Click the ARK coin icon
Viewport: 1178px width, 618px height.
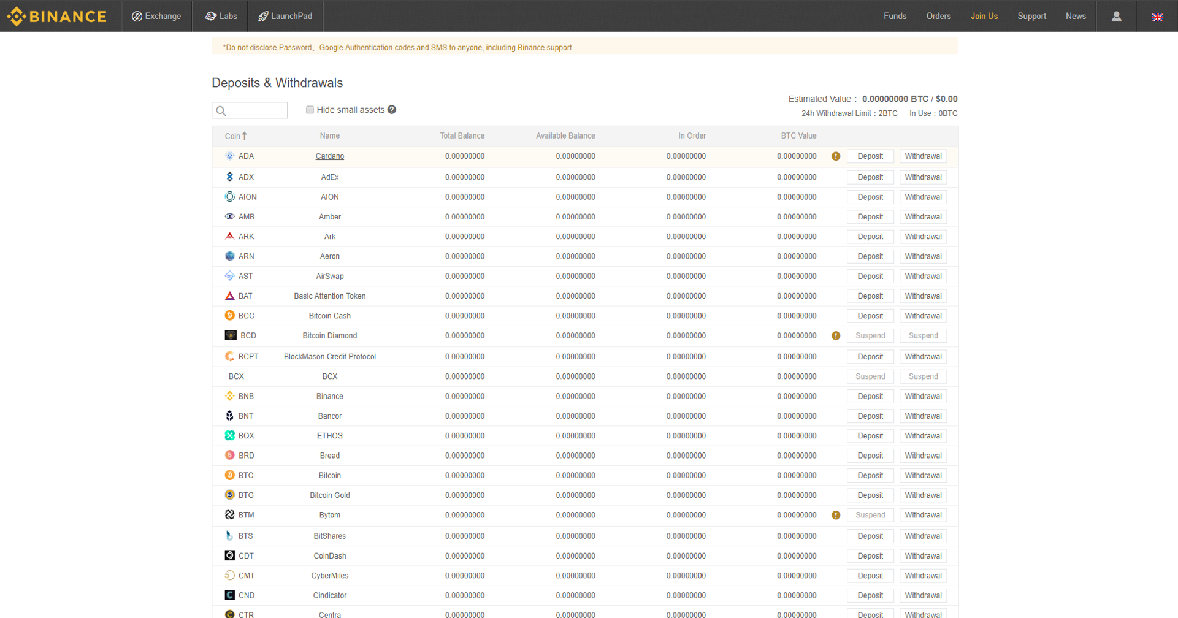(x=229, y=236)
